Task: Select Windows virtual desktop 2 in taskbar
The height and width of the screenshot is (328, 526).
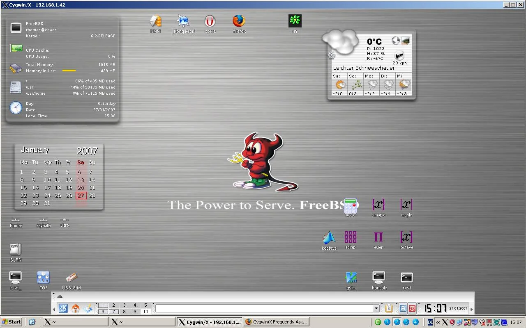Action: click(x=397, y=322)
